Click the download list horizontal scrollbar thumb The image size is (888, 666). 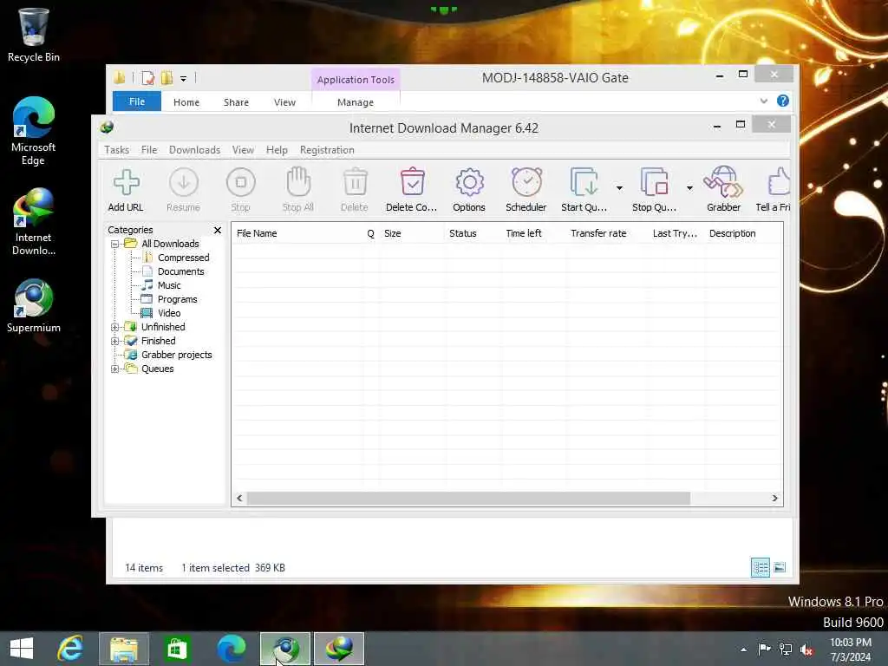tap(468, 499)
